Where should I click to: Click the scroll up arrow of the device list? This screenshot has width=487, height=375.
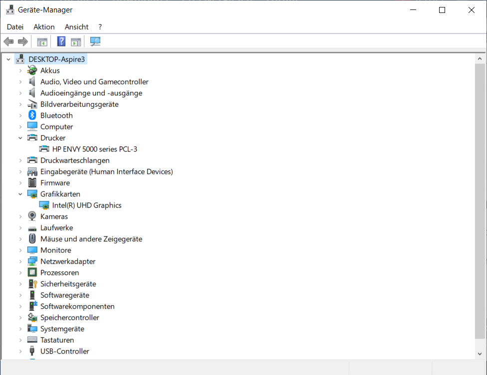click(480, 59)
